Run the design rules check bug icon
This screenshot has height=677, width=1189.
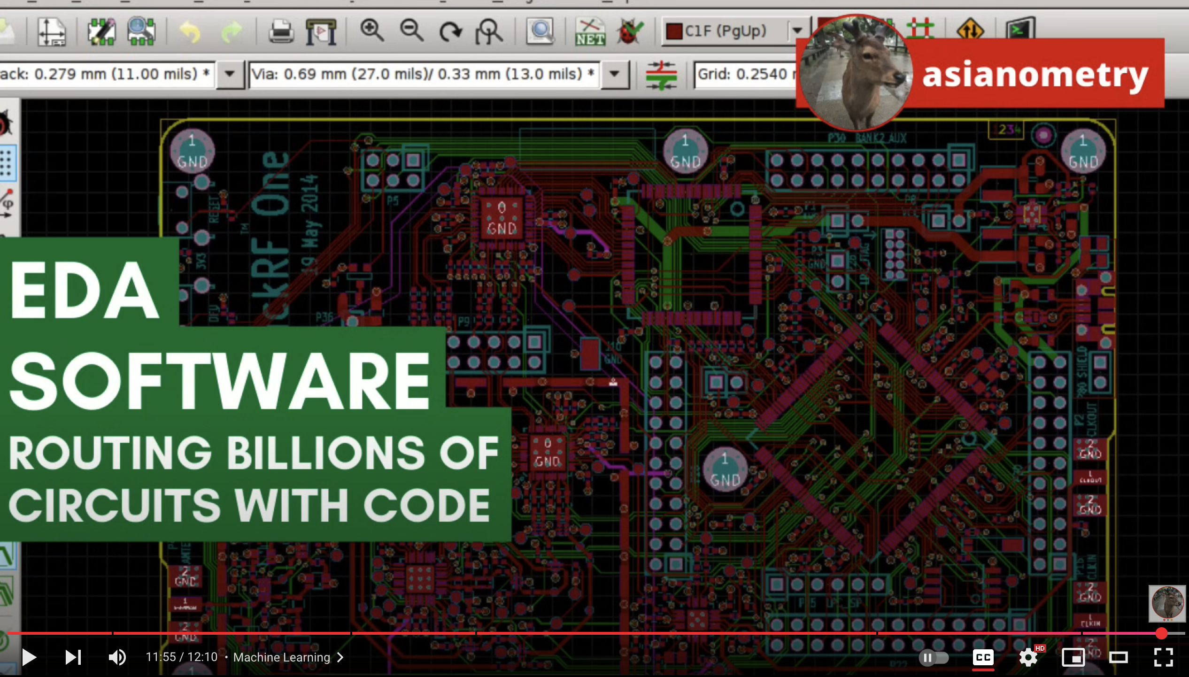(629, 31)
